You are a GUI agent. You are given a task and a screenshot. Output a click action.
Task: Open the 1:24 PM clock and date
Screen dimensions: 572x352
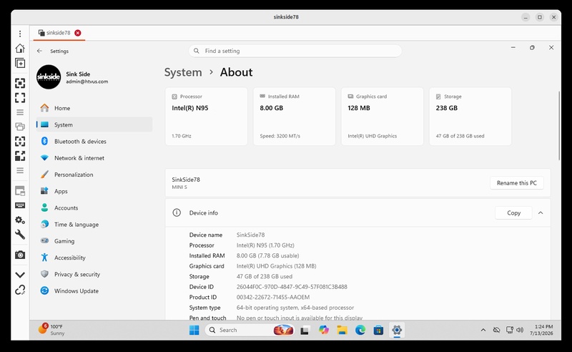click(x=541, y=330)
